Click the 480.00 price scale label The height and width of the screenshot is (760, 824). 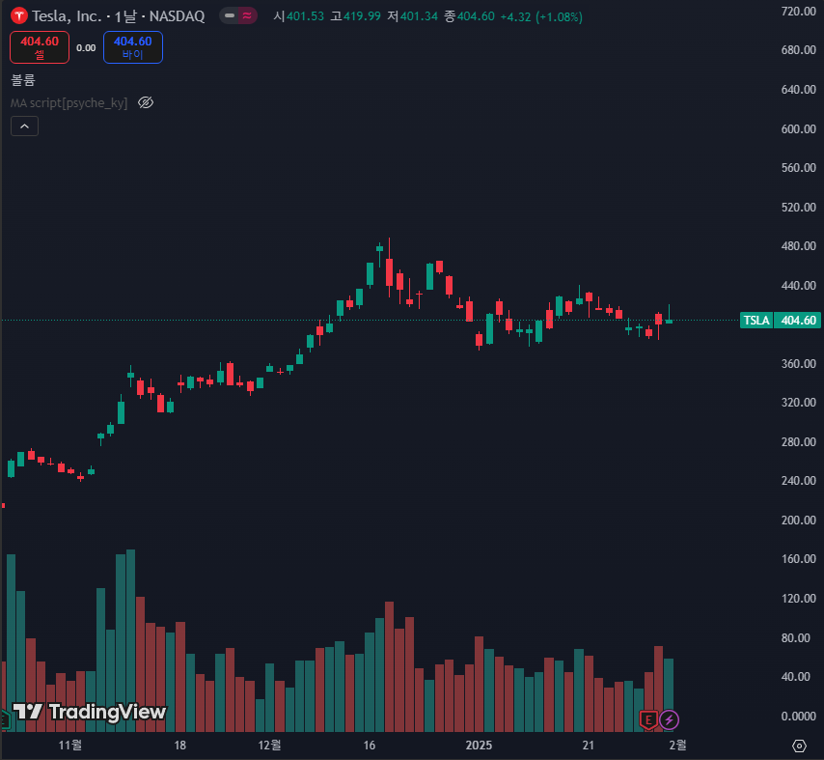798,246
